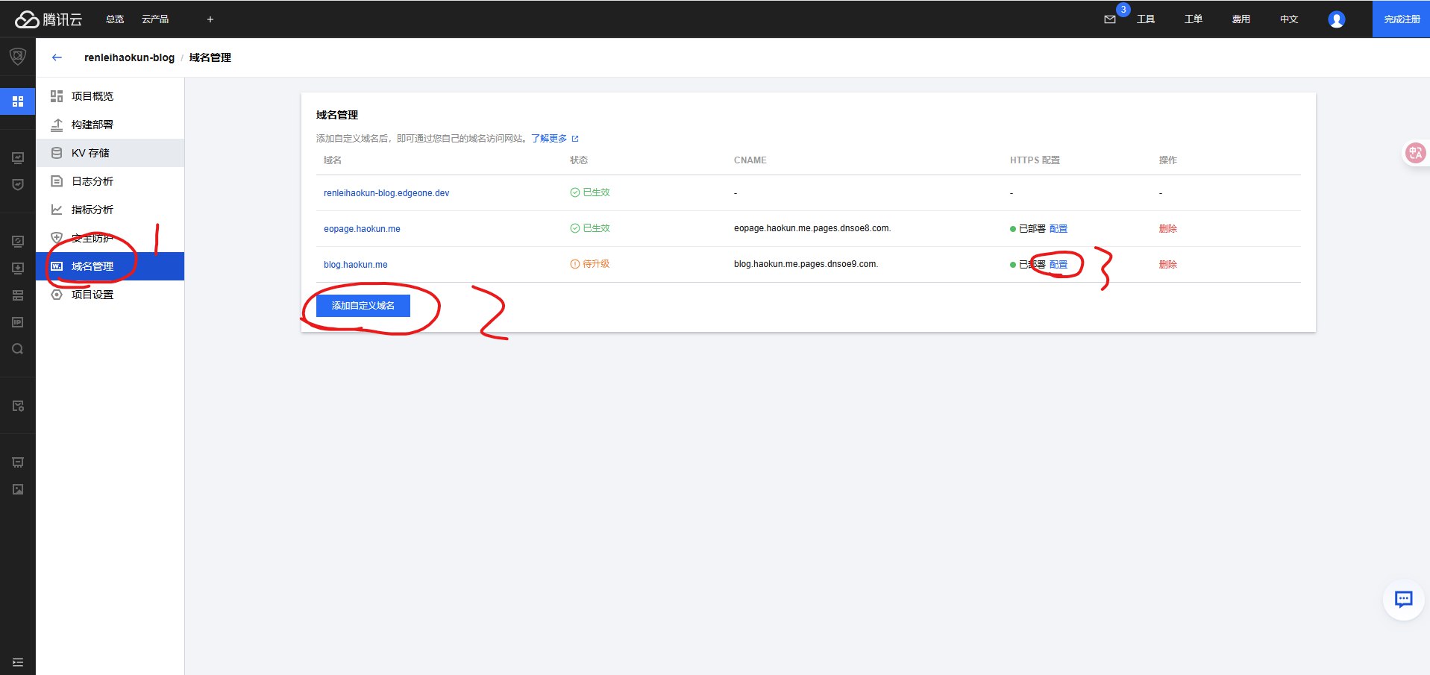Click the translate floating icon at right edge
The height and width of the screenshot is (675, 1430).
pyautogui.click(x=1415, y=154)
